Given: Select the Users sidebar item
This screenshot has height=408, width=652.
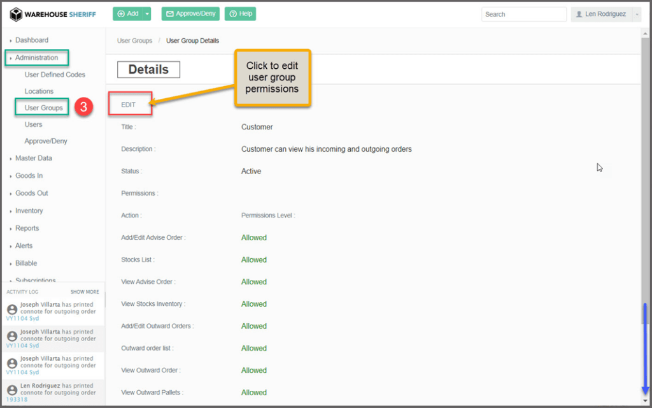Looking at the screenshot, I should point(33,124).
